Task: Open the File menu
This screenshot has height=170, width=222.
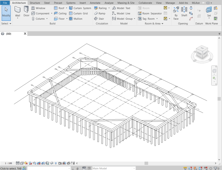Action: 5,3
